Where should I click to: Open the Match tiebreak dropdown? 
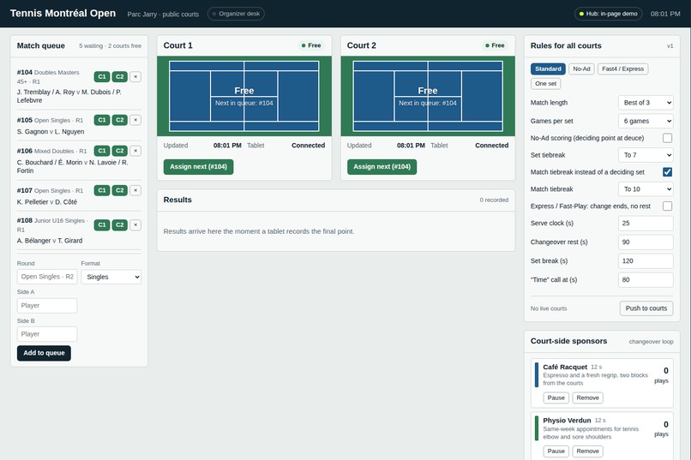[x=646, y=188]
